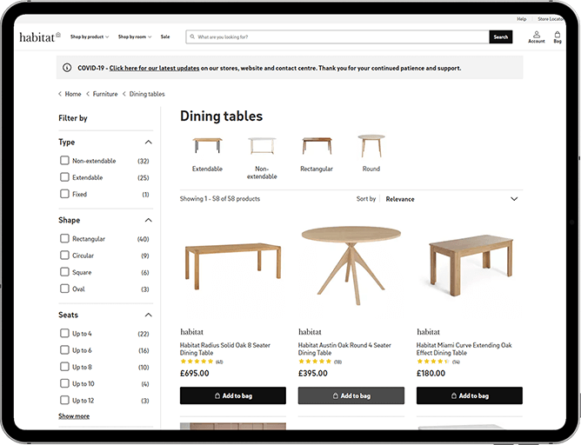The image size is (581, 445).
Task: Add Habitat Austin Oak table to bag
Action: point(351,395)
